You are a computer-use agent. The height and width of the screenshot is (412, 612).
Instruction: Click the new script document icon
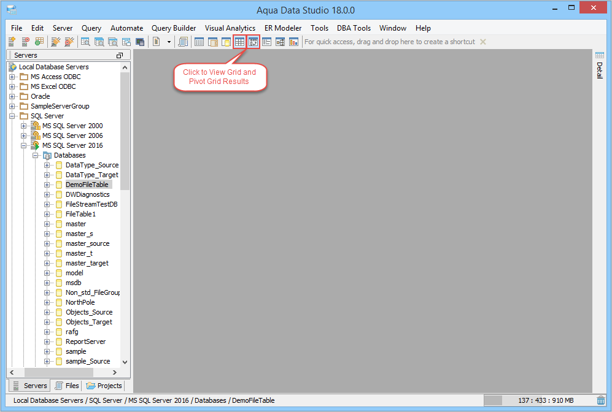click(157, 42)
